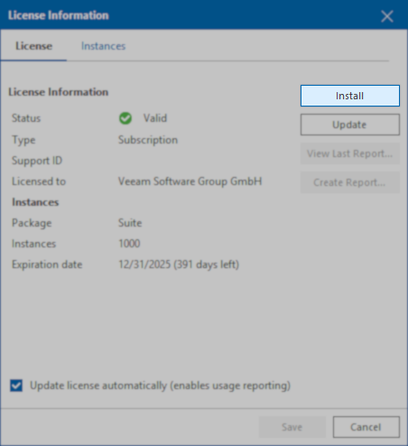408x446 pixels.
Task: Switch to the Instances tab
Action: 103,46
